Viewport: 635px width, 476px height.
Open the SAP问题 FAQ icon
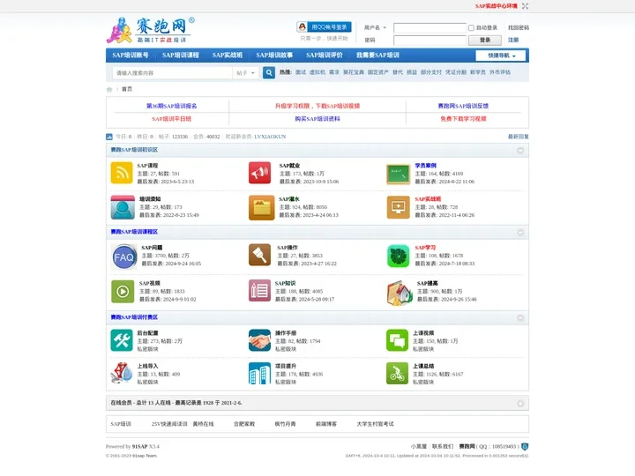point(124,257)
